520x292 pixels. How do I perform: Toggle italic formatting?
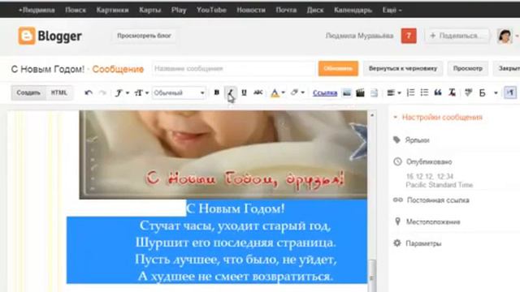pos(231,92)
